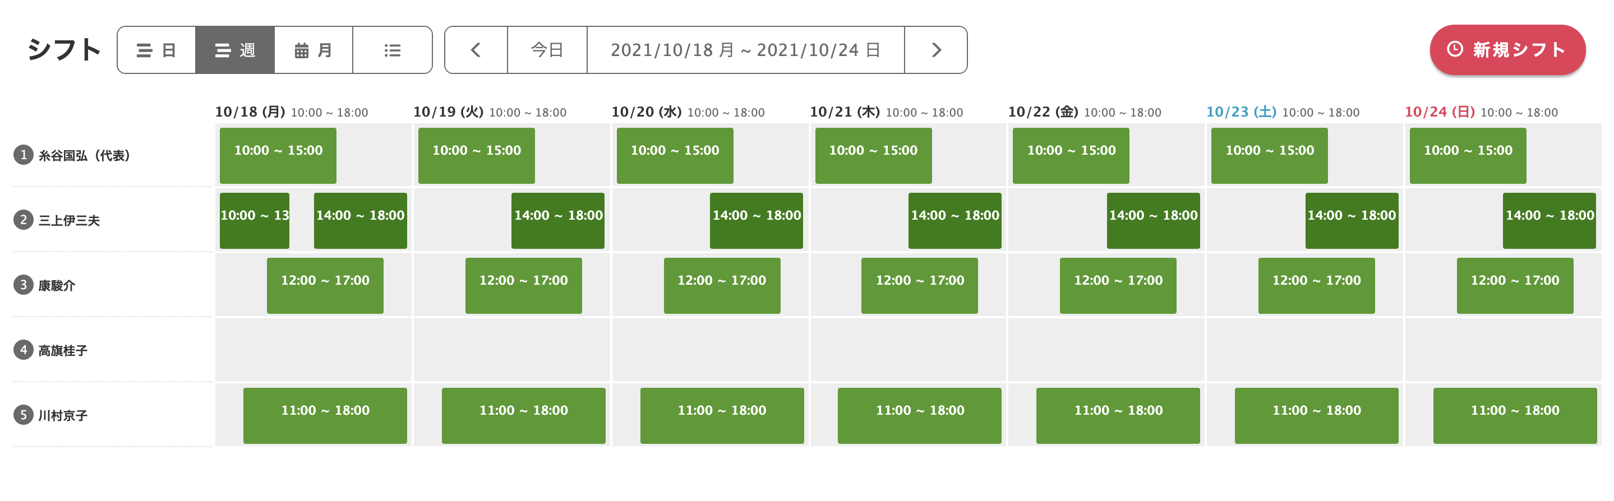
Task: Switch to the day (日) view
Action: 156,50
